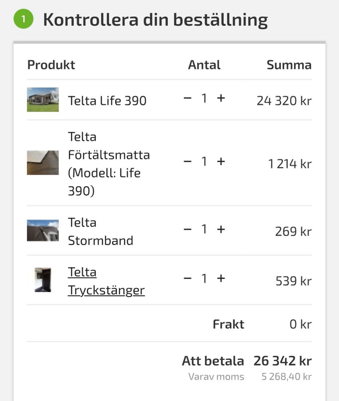Open the Telta Tryckstänger product link
Screen dimensions: 339x401
tap(106, 281)
